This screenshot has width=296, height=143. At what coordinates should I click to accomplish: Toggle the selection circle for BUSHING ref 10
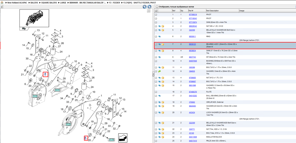[156, 61]
